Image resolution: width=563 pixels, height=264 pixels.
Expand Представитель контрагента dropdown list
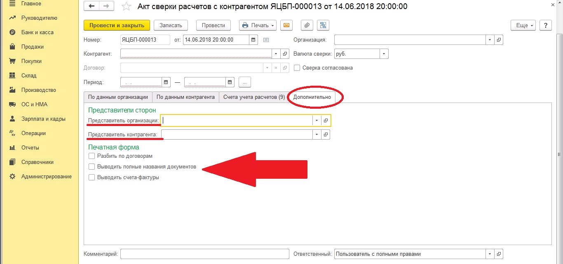click(317, 135)
